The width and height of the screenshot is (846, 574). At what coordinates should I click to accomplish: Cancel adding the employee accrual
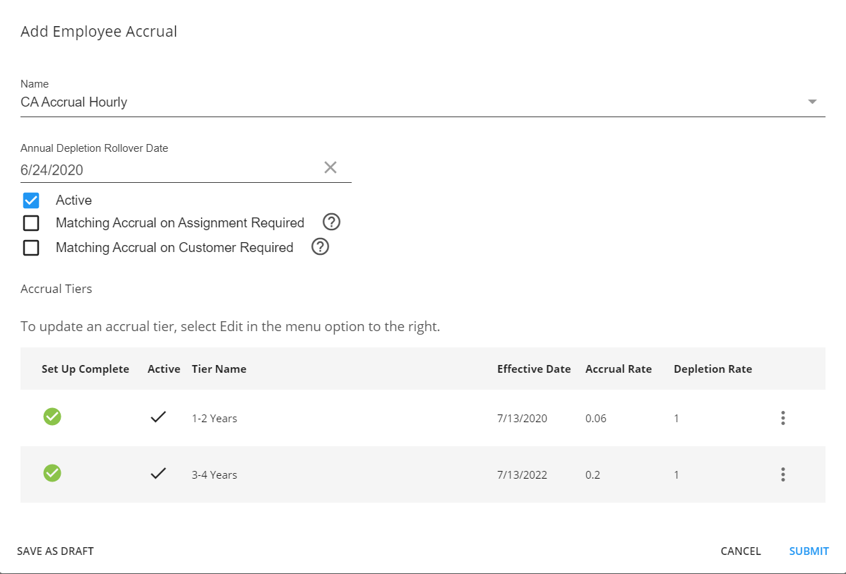pyautogui.click(x=741, y=551)
